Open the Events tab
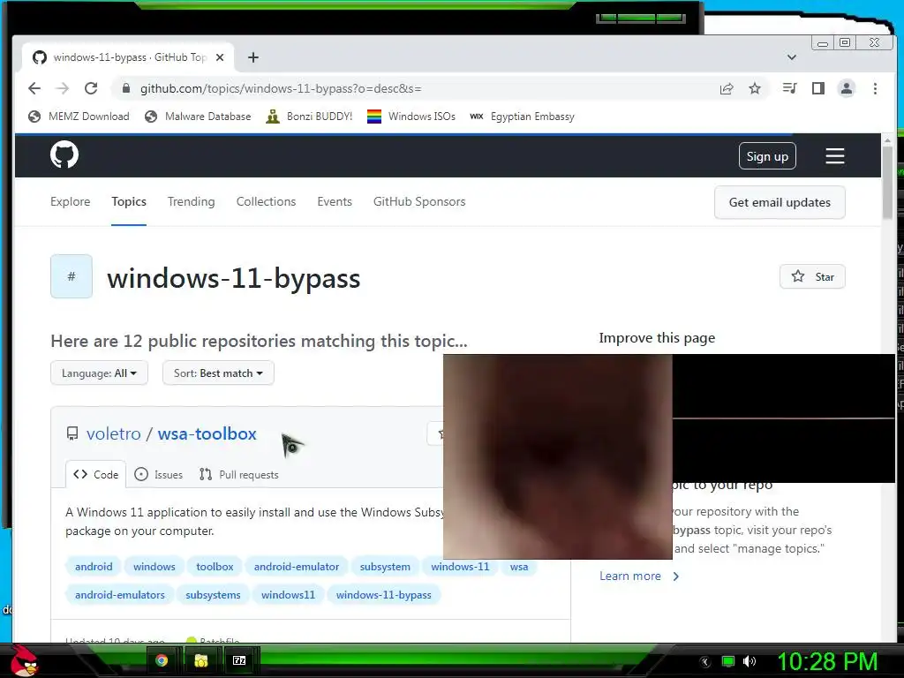The image size is (904, 678). [x=335, y=201]
